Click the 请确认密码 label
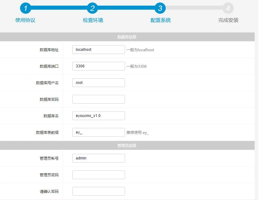This screenshot has height=200, width=260. [x=49, y=191]
